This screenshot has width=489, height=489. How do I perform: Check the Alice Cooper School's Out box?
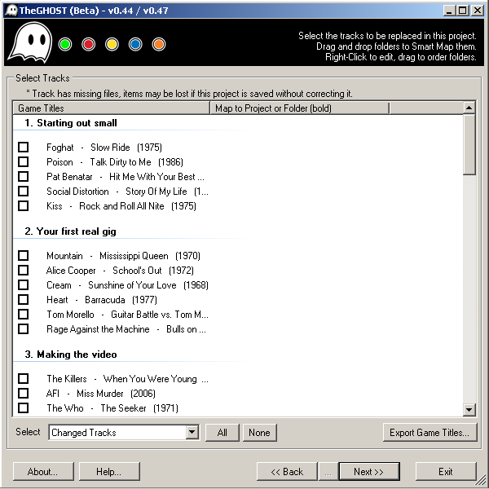(x=23, y=271)
